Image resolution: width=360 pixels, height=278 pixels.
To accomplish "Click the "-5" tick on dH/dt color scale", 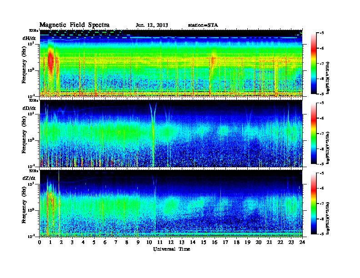I will pyautogui.click(x=322, y=33).
